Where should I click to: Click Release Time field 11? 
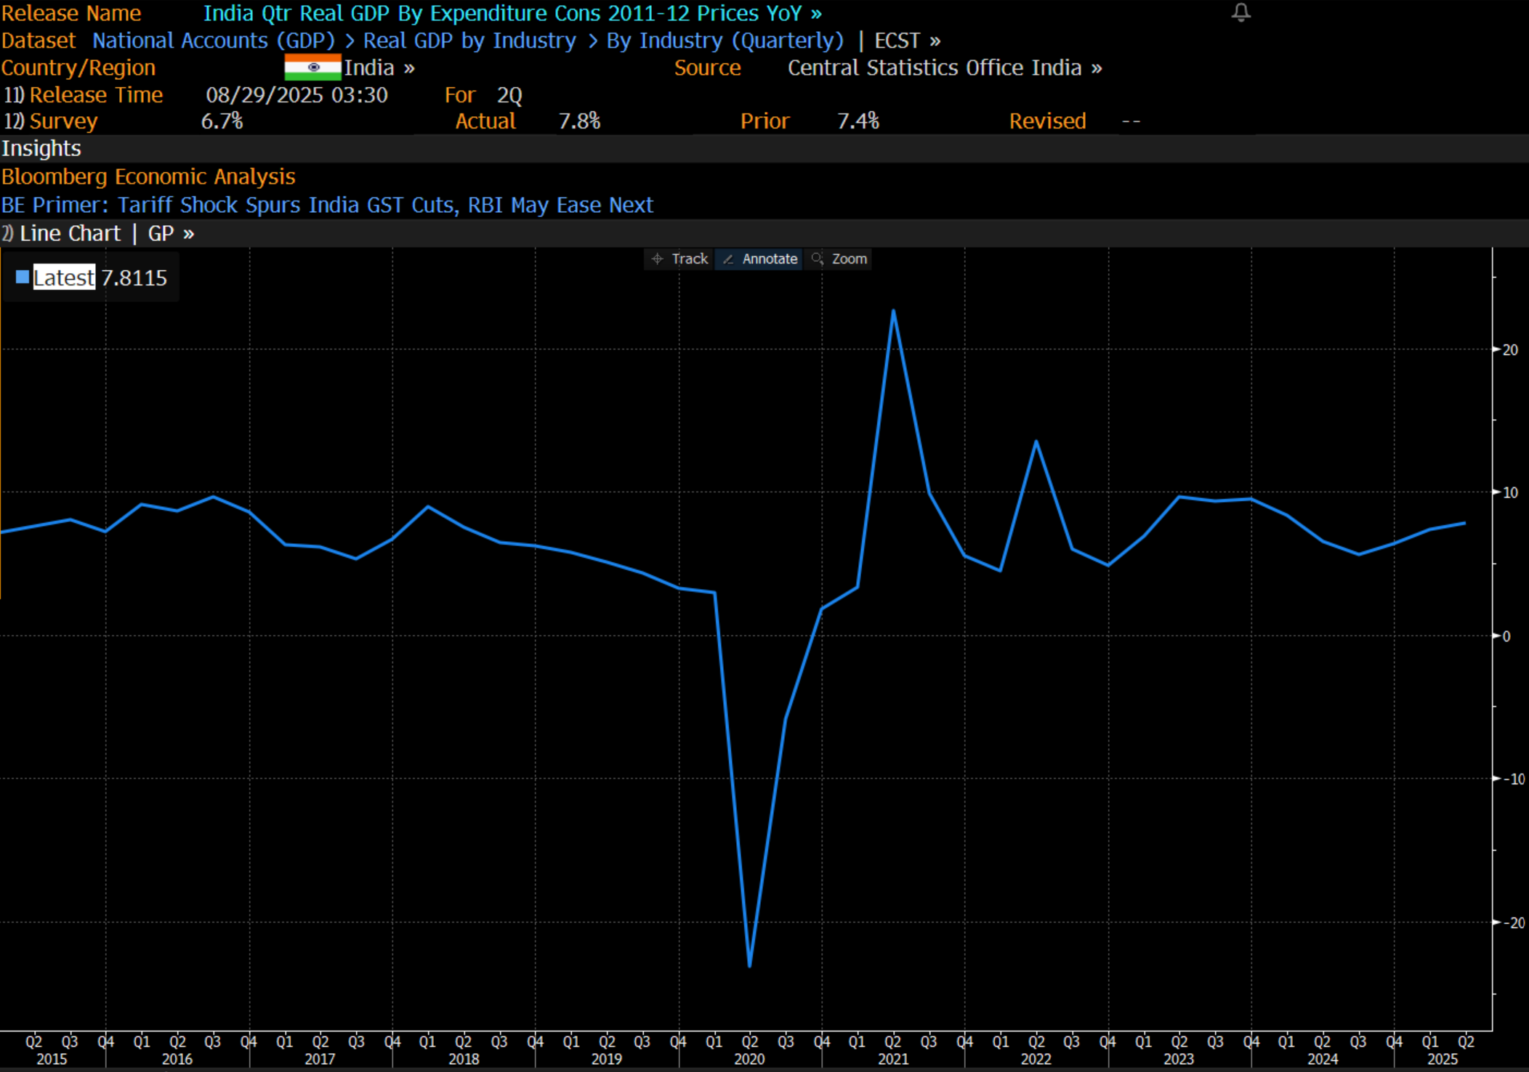pyautogui.click(x=84, y=95)
